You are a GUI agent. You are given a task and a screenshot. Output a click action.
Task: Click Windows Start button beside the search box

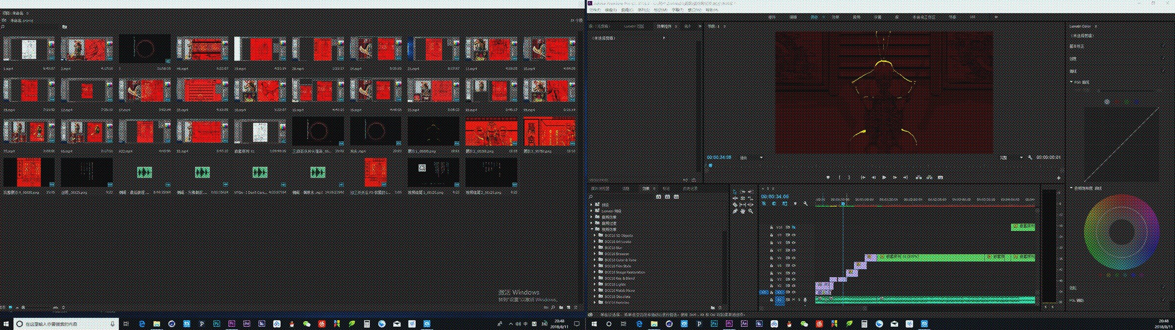click(7, 324)
